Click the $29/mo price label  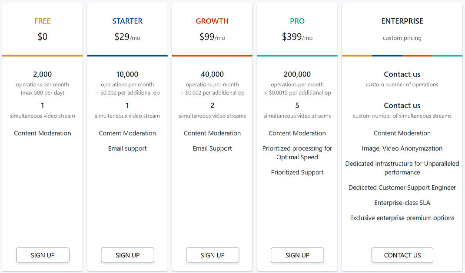(x=127, y=37)
